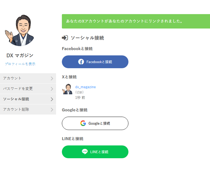Viewport: 210px width, 175px height.
Task: Click the DX マガジン profile avatar
Action: 20,30
